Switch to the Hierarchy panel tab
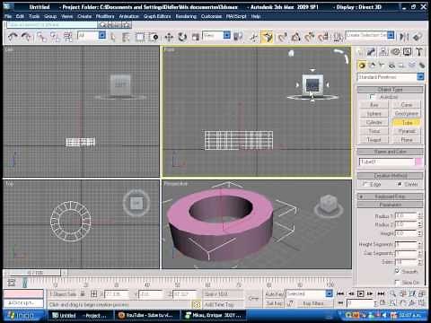This screenshot has width=431, height=323. 383,52
